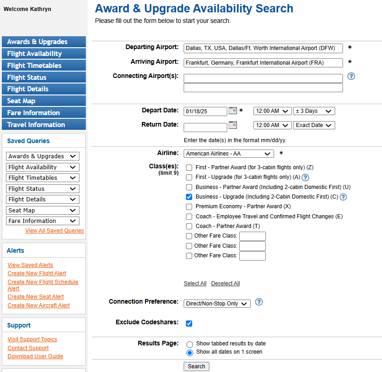
Task: Open the Depart Date time dropdown
Action: 272,111
